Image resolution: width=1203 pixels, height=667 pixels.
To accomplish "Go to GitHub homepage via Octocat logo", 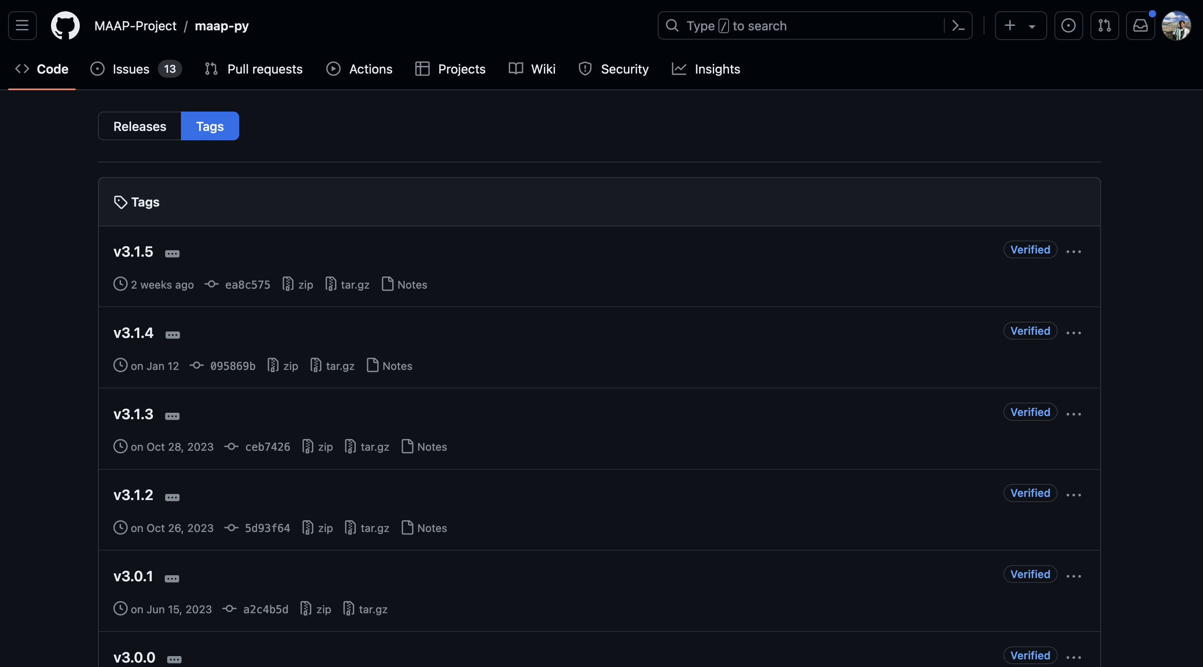I will pyautogui.click(x=65, y=25).
